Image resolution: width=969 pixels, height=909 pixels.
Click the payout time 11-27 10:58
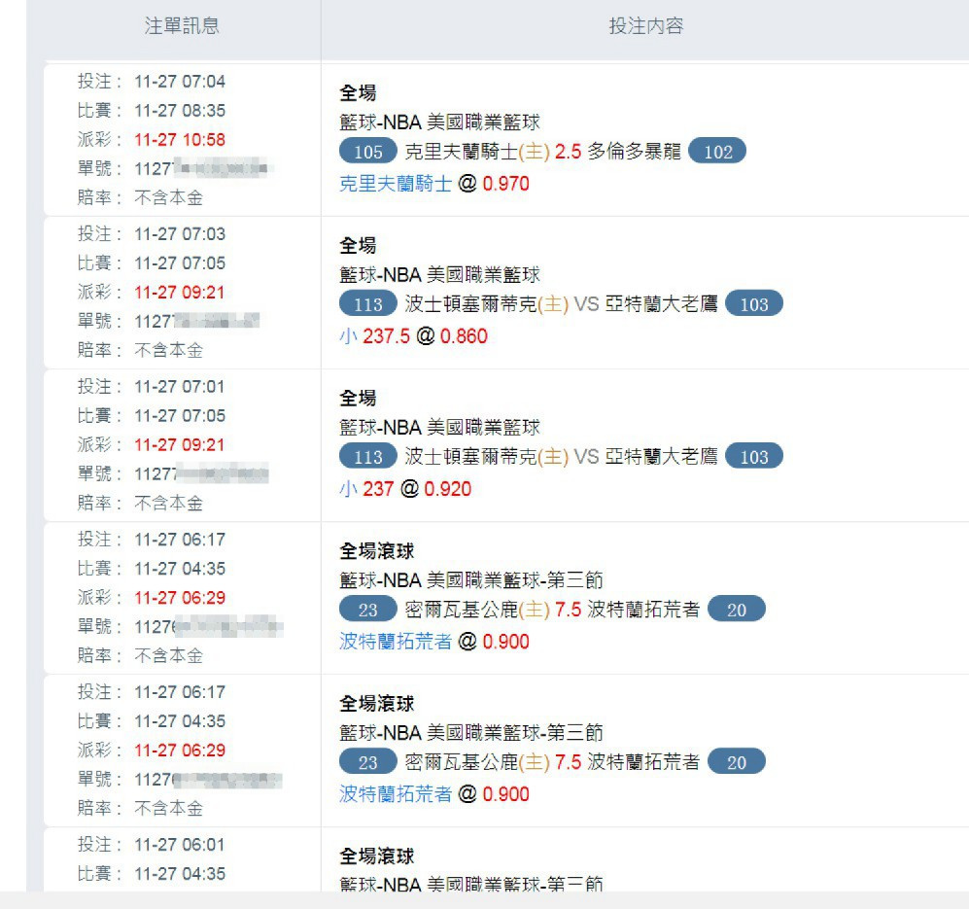(180, 140)
